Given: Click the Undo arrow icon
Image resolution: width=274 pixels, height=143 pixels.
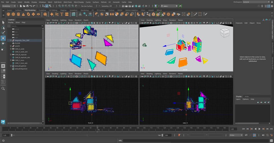Looking at the screenshot, I should 31,6.
